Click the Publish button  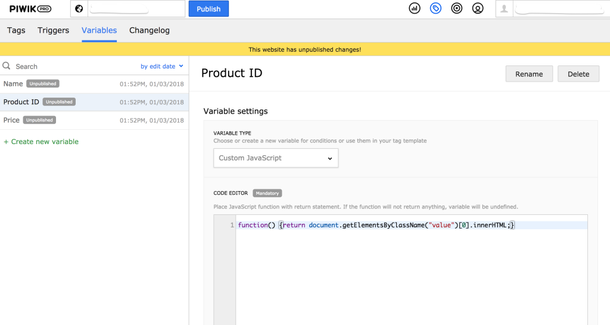tap(208, 8)
